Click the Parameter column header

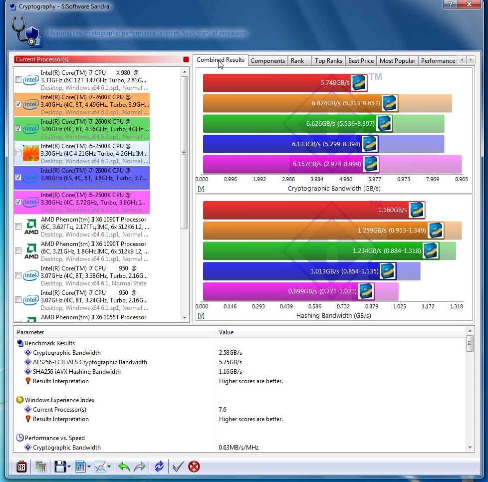tap(115, 332)
